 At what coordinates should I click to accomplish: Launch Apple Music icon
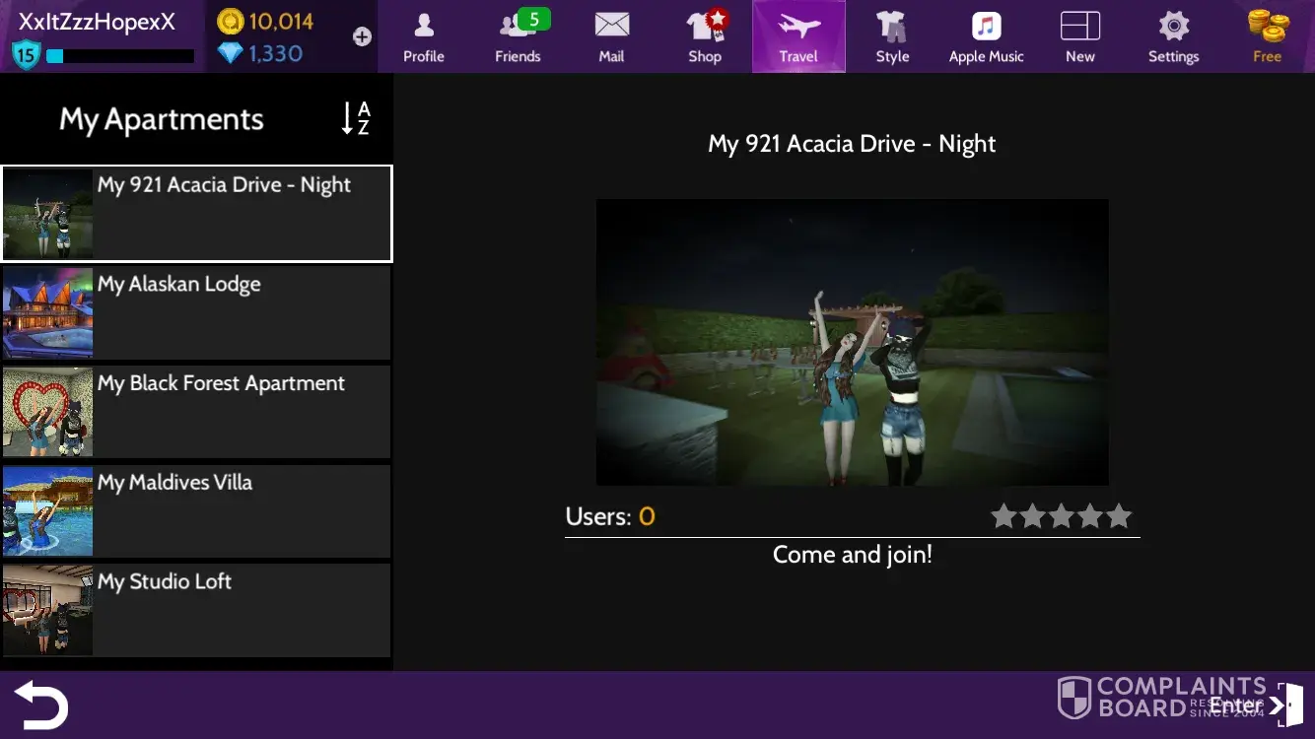pyautogui.click(x=986, y=36)
